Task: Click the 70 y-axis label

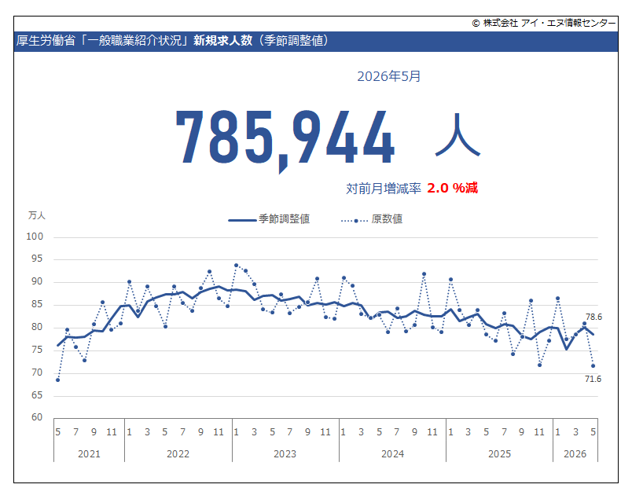Action: coord(37,372)
